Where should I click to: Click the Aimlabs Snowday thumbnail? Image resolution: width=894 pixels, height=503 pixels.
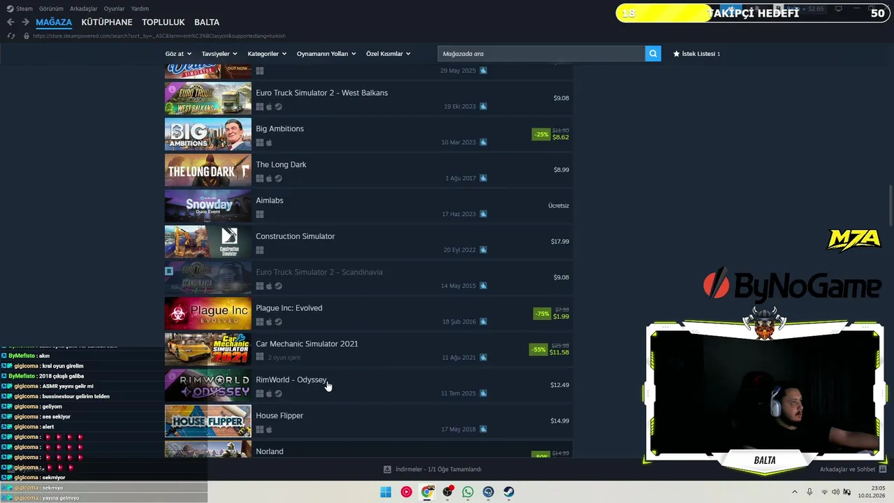pos(208,205)
